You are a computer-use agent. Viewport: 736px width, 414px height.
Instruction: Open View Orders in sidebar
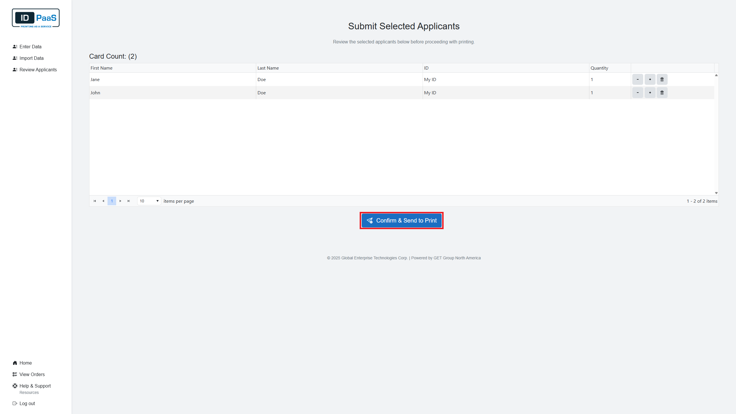point(32,374)
